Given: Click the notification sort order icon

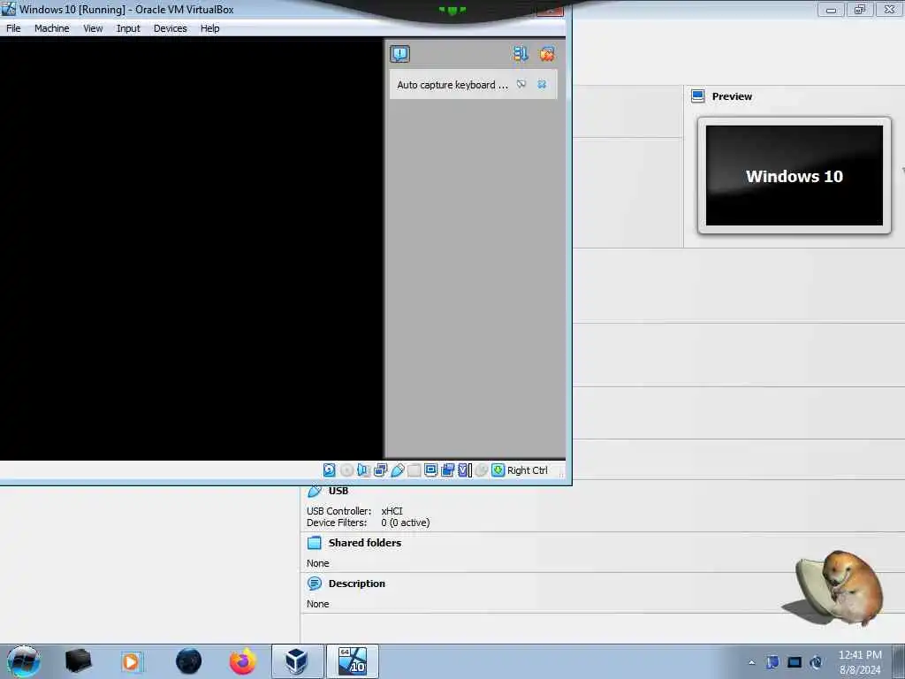Looking at the screenshot, I should pos(520,54).
